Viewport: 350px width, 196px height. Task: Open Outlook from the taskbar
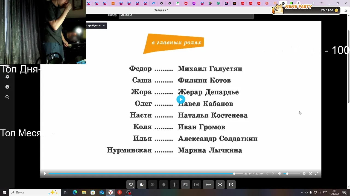pos(102,192)
